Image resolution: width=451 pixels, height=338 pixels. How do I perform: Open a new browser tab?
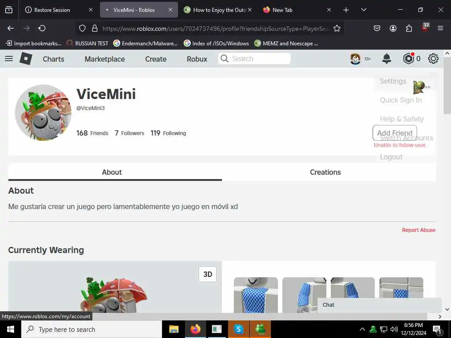click(x=346, y=10)
